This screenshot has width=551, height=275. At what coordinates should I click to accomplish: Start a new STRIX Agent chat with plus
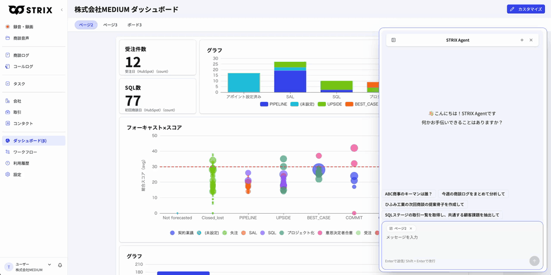pyautogui.click(x=522, y=40)
